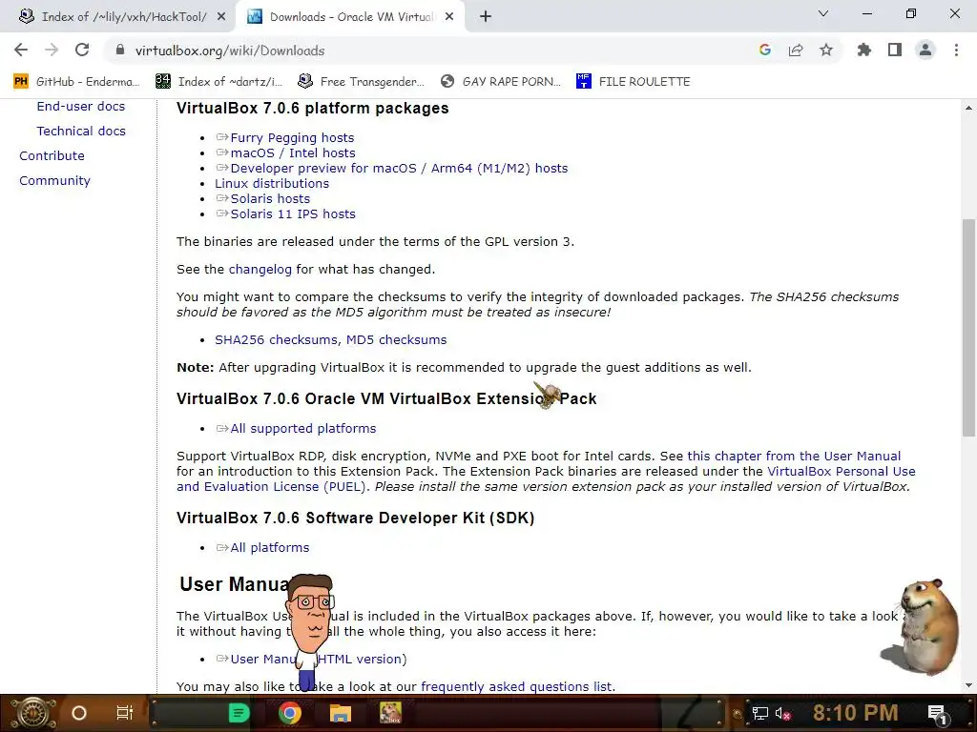Image resolution: width=977 pixels, height=732 pixels.
Task: Download Extension Pack for All supported platforms
Action: click(302, 429)
